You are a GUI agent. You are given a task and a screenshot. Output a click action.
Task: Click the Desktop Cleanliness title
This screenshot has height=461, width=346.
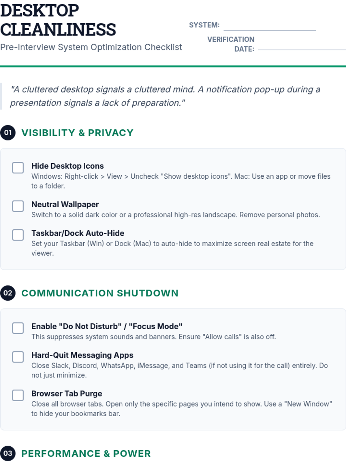pyautogui.click(x=58, y=20)
